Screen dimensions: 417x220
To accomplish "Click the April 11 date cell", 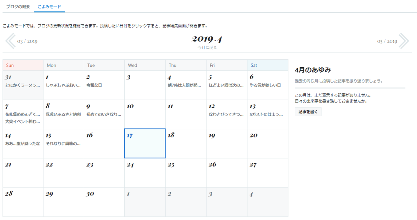I will point(186,114).
